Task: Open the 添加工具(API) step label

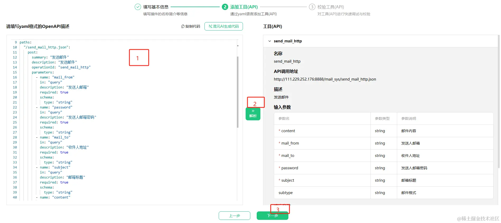Action: 244,7
